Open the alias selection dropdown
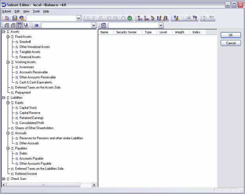The image size is (245, 194). [93, 25]
